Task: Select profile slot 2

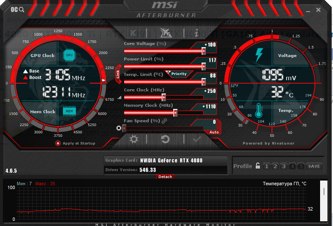Action: tap(275, 166)
